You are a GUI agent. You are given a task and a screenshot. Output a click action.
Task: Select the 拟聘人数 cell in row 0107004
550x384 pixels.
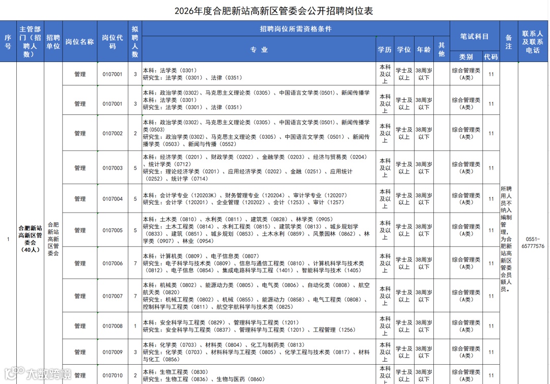135,199
